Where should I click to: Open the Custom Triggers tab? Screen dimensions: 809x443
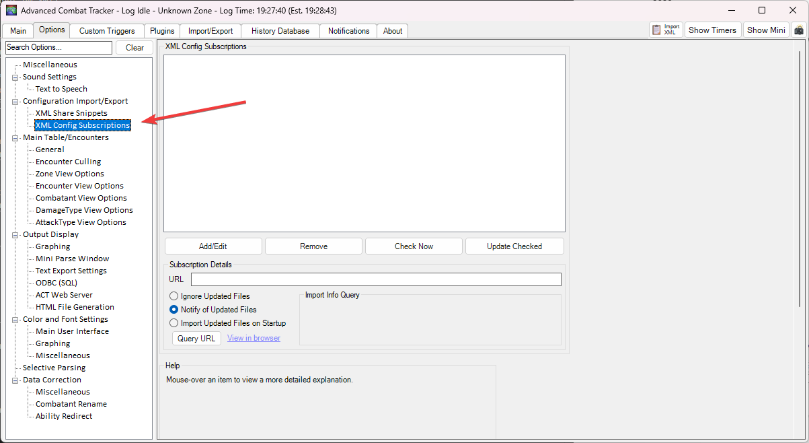(x=107, y=31)
